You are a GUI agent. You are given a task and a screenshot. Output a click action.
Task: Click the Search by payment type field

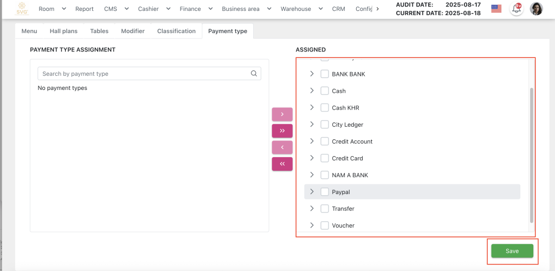click(144, 74)
